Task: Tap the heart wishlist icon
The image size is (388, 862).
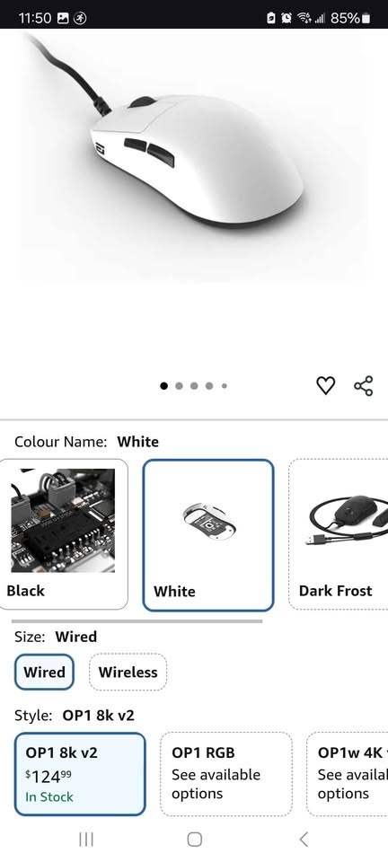Action: [325, 385]
